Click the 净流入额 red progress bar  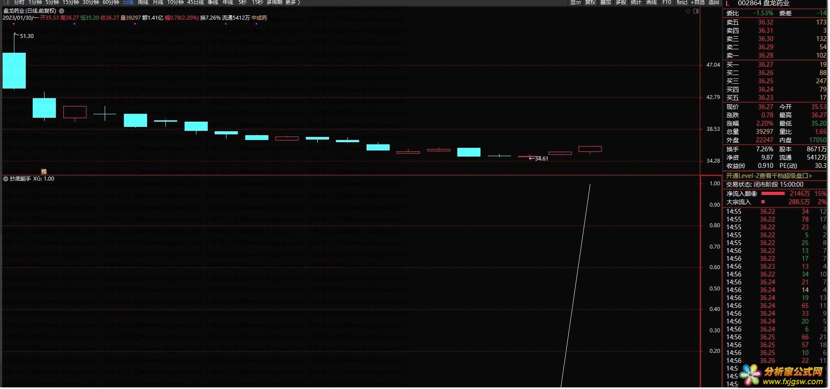(x=773, y=194)
